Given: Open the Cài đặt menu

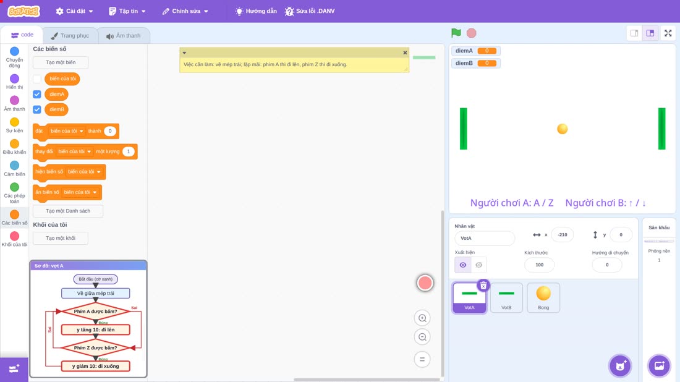Looking at the screenshot, I should click(75, 11).
